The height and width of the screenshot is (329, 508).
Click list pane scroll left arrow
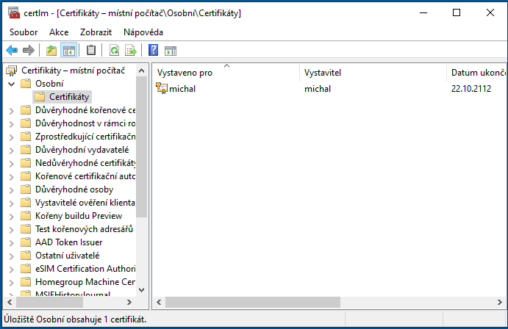(x=159, y=302)
